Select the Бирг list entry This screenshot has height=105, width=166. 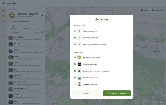[26, 102]
